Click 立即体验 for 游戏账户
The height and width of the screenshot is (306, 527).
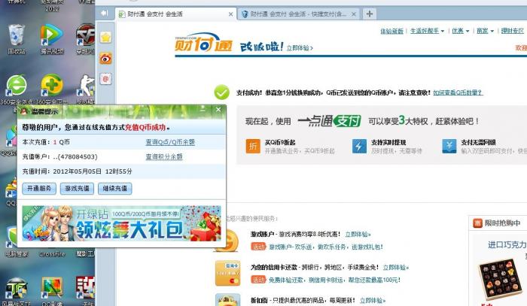(358, 234)
